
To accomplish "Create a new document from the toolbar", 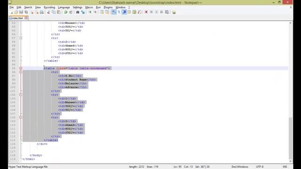I will [x=11, y=12].
